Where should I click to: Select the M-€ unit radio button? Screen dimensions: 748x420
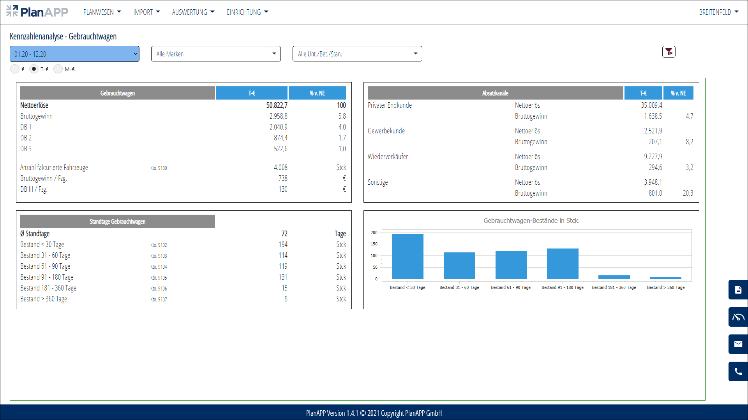coord(58,69)
